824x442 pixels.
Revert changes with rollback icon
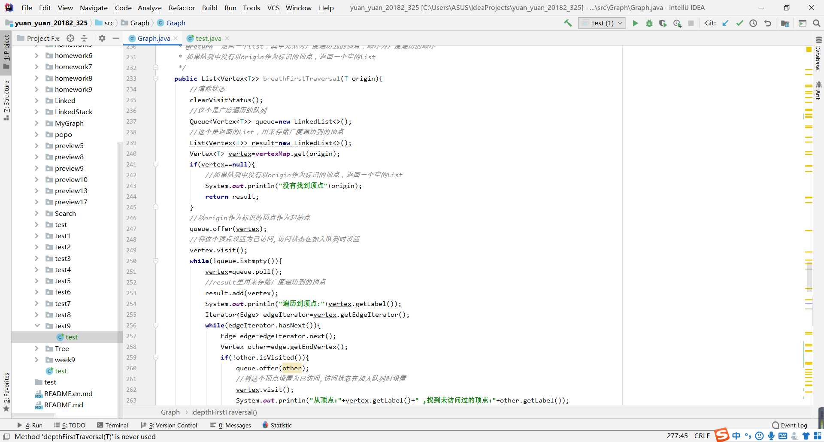tap(767, 23)
